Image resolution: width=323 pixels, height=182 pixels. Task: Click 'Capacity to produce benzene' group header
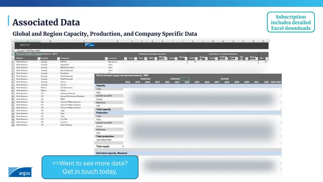[152, 54]
